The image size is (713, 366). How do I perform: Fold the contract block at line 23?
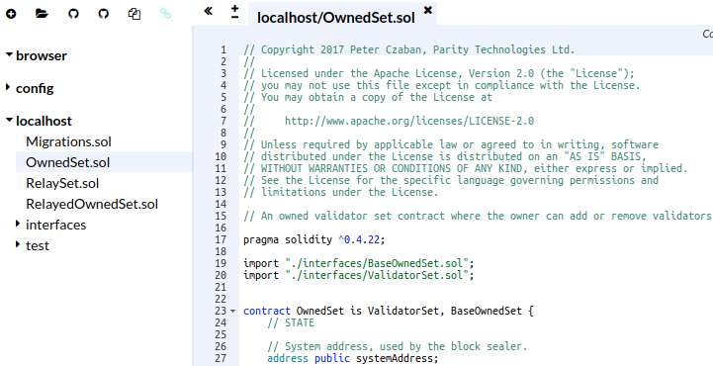pos(232,311)
